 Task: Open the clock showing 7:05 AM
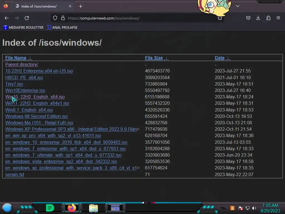[x=270, y=208]
